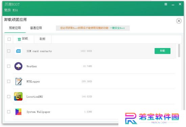Select the System Wallpaper app name
The height and width of the screenshot is (127, 186).
(x=38, y=112)
